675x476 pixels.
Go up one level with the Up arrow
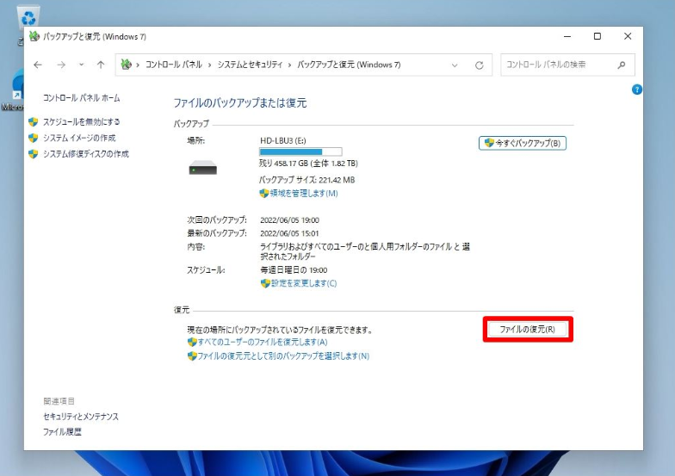click(x=101, y=65)
